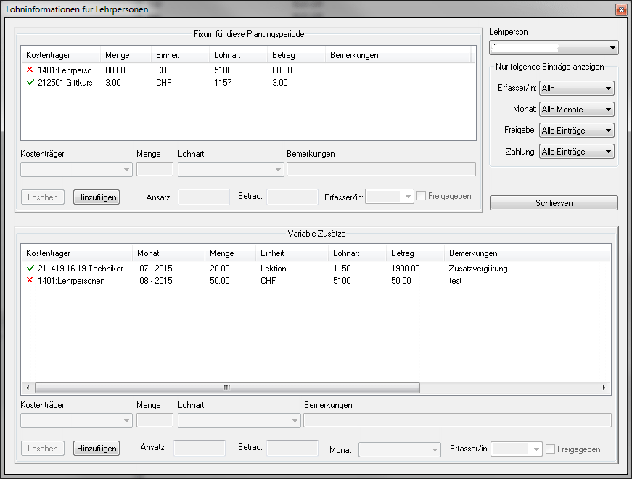The height and width of the screenshot is (479, 632).
Task: Click Hinzufügen button in Variable Zusätze section
Action: pos(95,449)
